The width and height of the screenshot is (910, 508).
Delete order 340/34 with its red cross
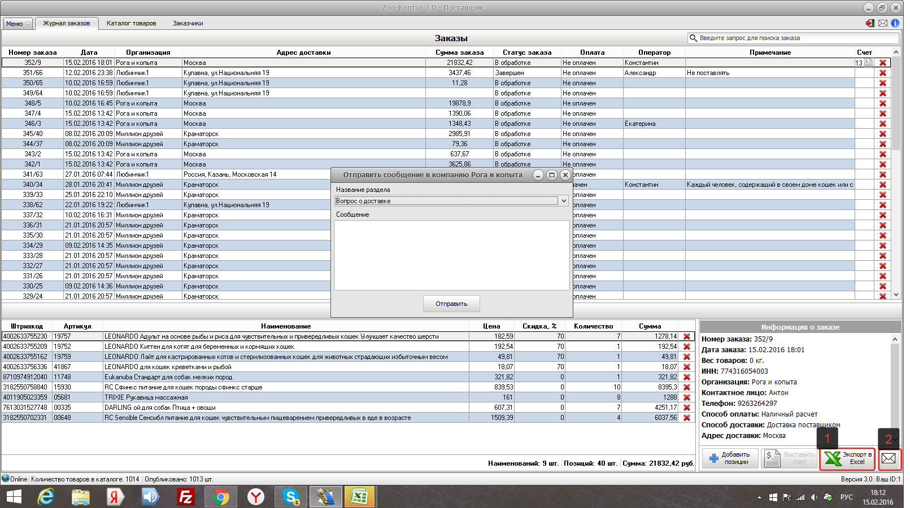point(883,185)
